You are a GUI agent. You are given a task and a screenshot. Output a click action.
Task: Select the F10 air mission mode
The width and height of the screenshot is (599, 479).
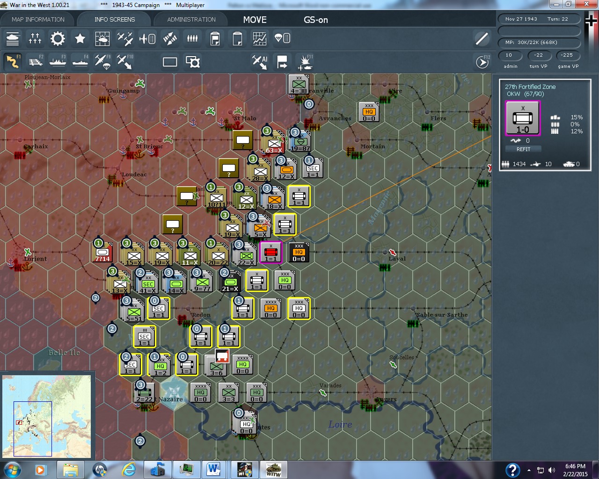click(x=125, y=62)
